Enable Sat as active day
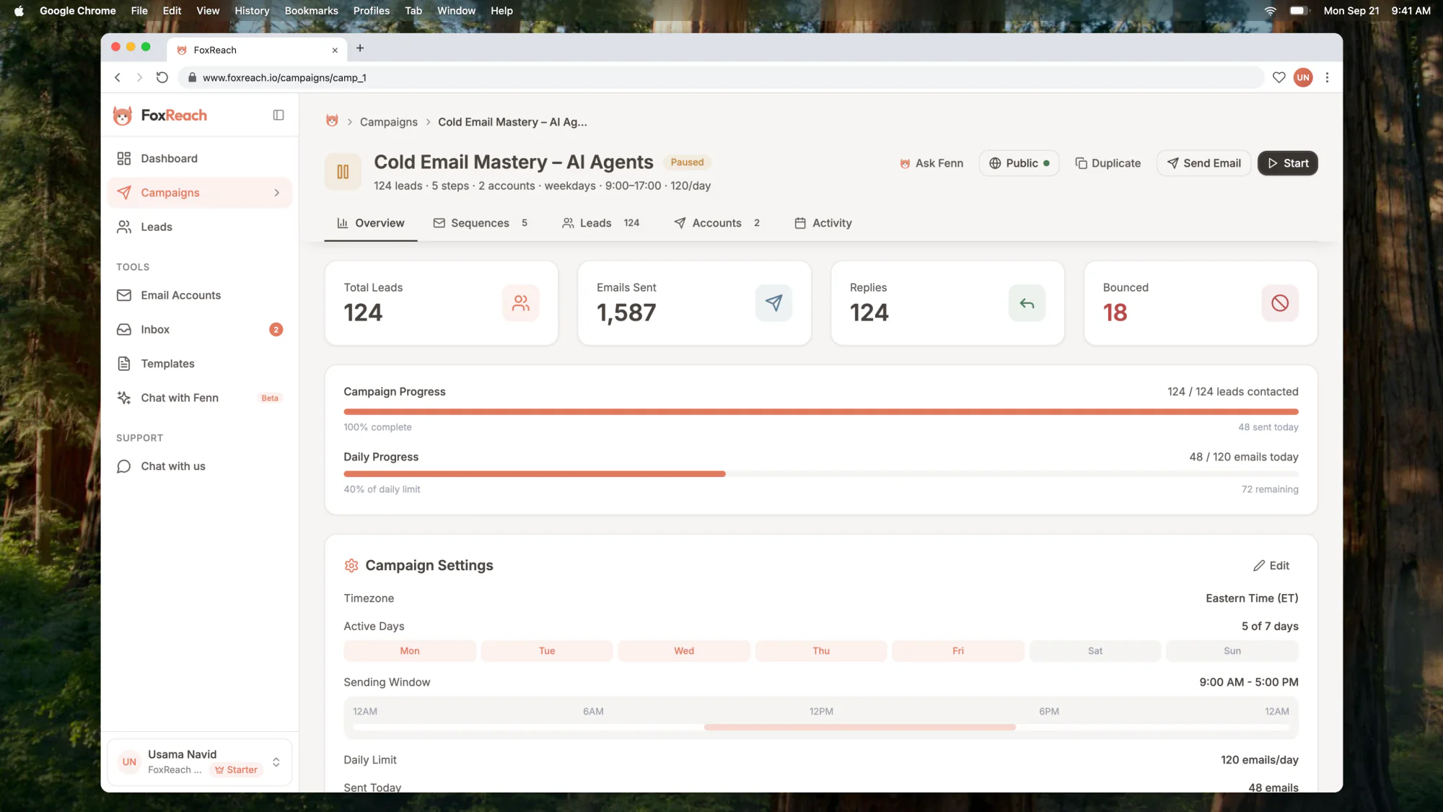 [x=1095, y=651]
